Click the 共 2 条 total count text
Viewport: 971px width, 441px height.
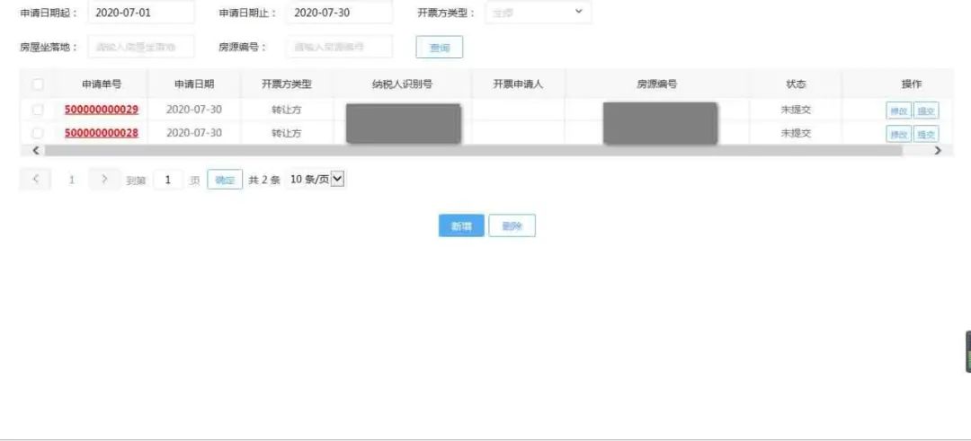(264, 180)
